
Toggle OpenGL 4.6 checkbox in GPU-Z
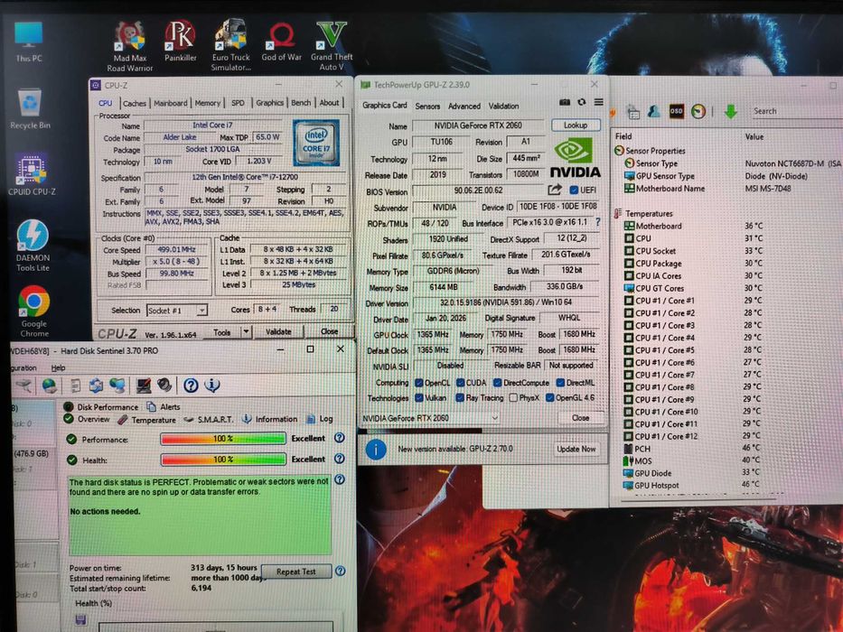tap(549, 397)
